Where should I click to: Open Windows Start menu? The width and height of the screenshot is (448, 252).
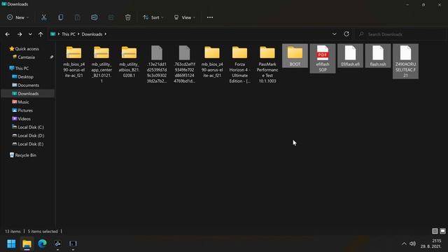click(11, 244)
